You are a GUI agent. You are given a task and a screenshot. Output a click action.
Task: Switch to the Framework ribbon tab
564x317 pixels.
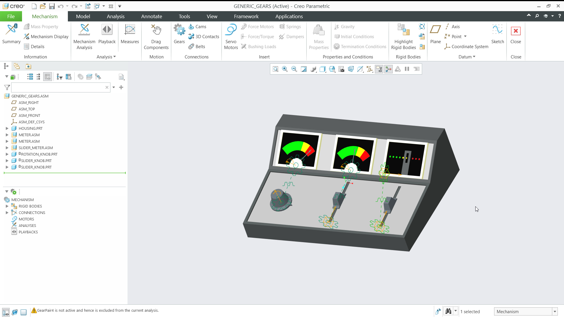246,16
